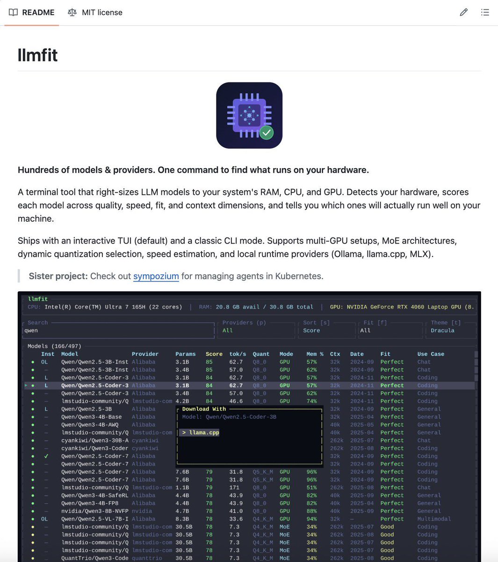Image resolution: width=498 pixels, height=562 pixels.
Task: Click the pencil edit icon
Action: (464, 12)
